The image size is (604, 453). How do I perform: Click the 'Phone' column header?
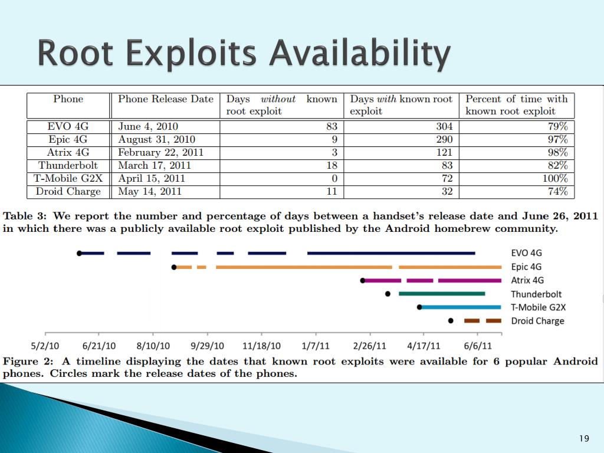point(68,99)
